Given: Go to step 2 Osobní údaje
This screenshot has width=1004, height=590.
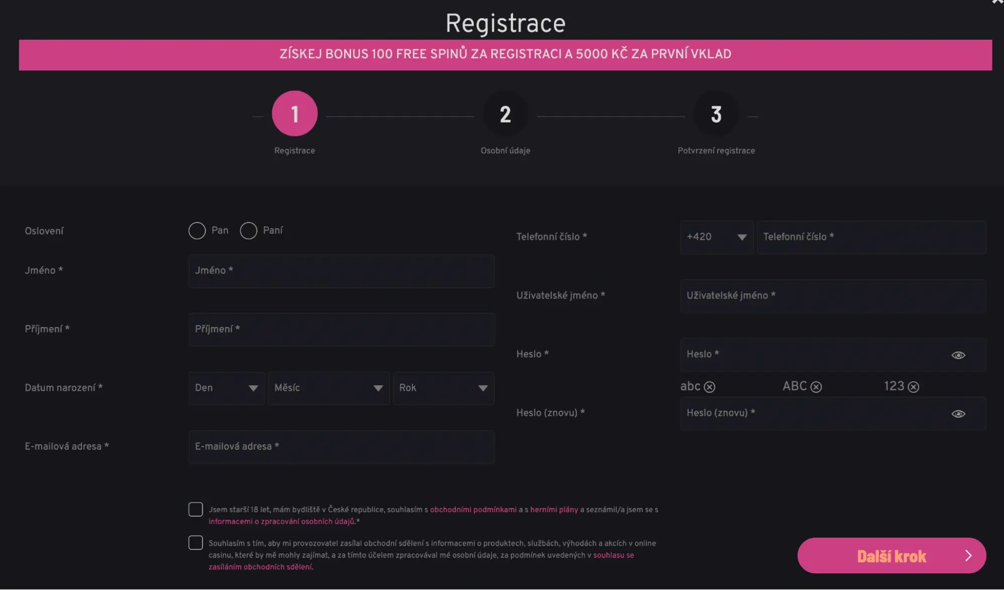Looking at the screenshot, I should click(505, 113).
